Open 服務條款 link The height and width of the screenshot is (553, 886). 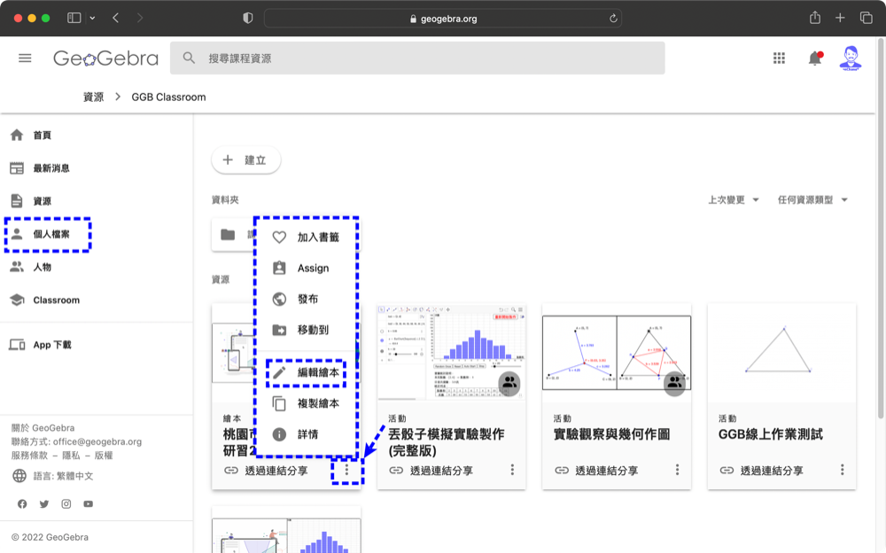(29, 456)
